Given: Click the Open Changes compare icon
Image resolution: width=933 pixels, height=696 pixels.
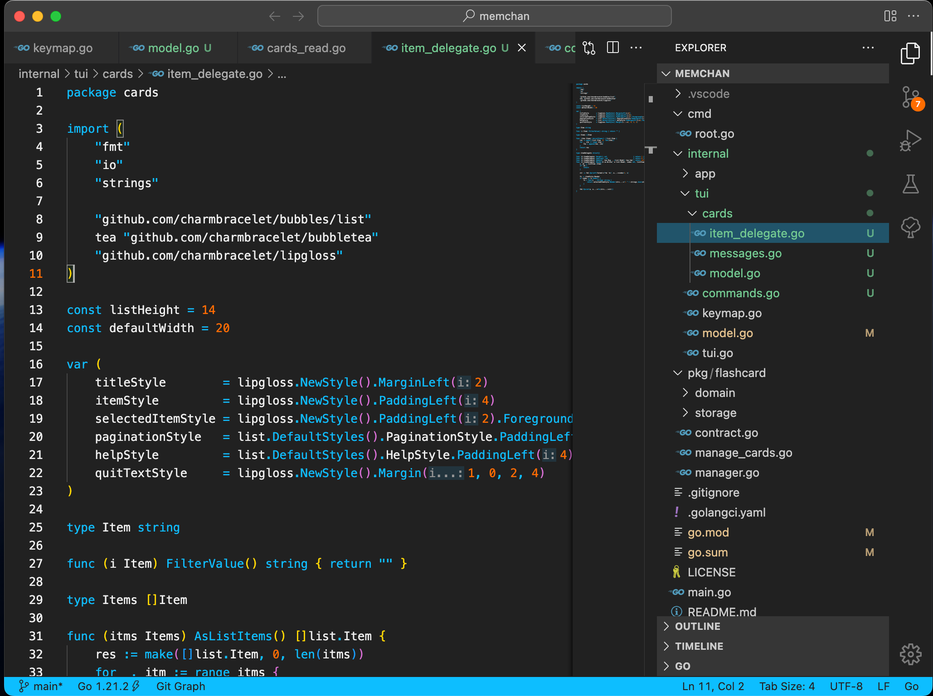Looking at the screenshot, I should (x=589, y=48).
